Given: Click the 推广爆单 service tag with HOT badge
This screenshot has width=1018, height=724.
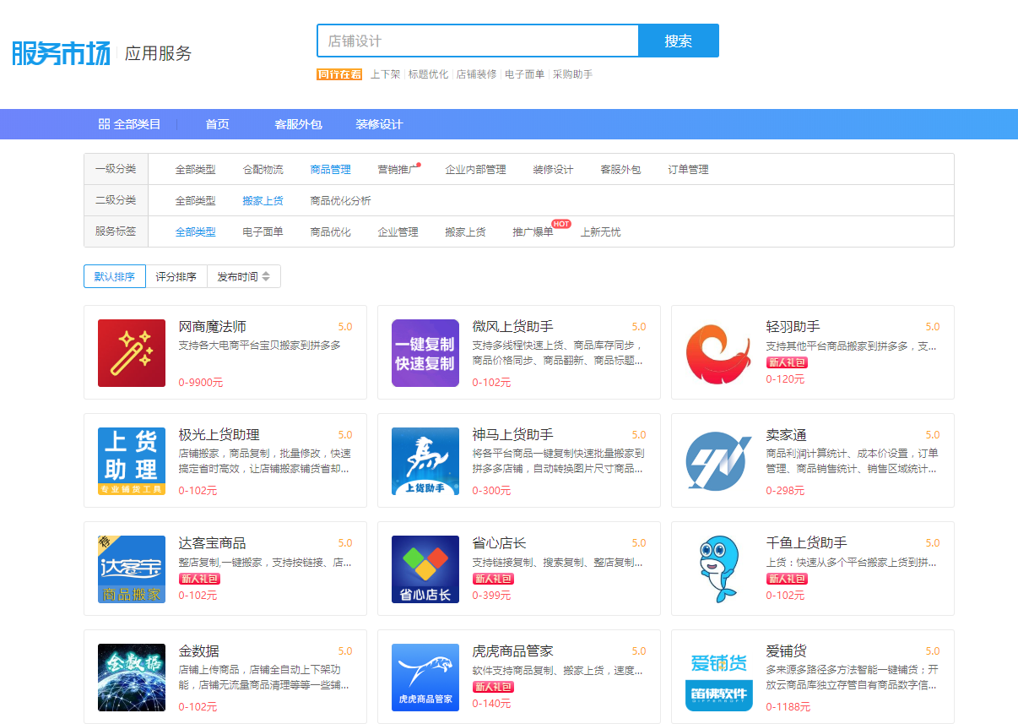Looking at the screenshot, I should [533, 232].
